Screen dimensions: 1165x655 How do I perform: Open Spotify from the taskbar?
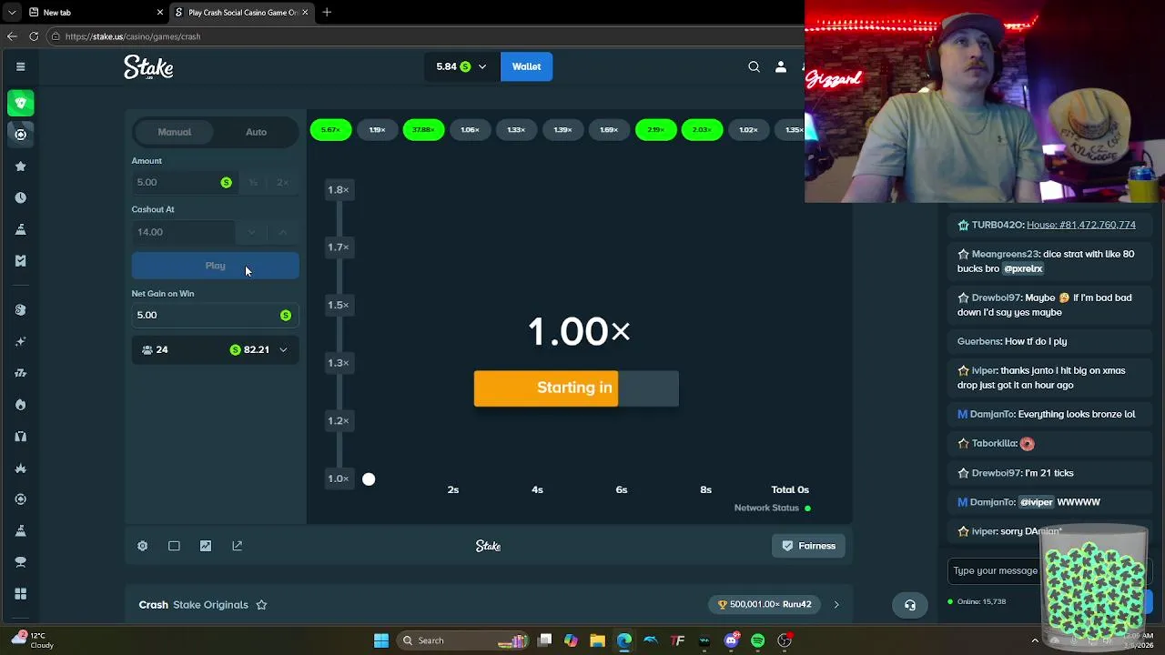[x=757, y=640]
